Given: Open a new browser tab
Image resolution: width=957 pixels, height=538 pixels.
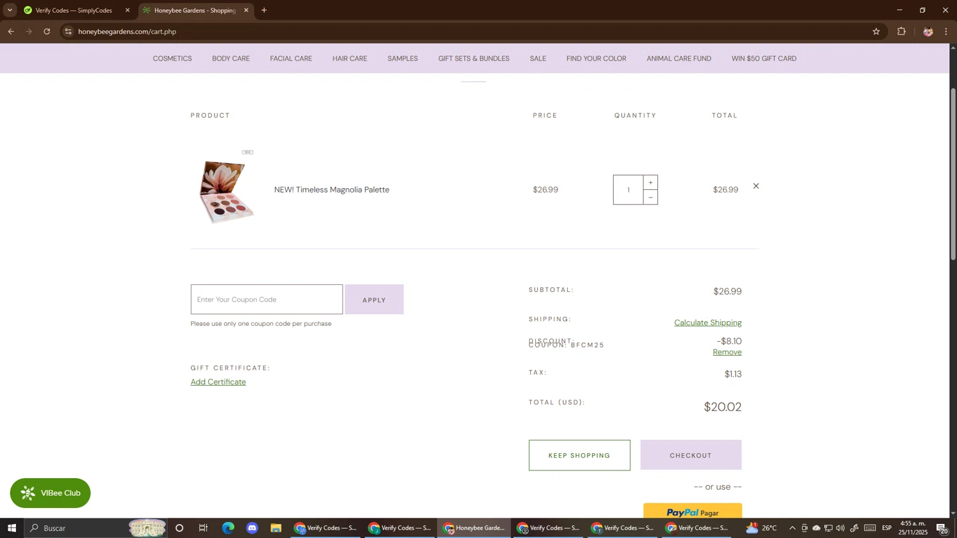Looking at the screenshot, I should click(264, 10).
